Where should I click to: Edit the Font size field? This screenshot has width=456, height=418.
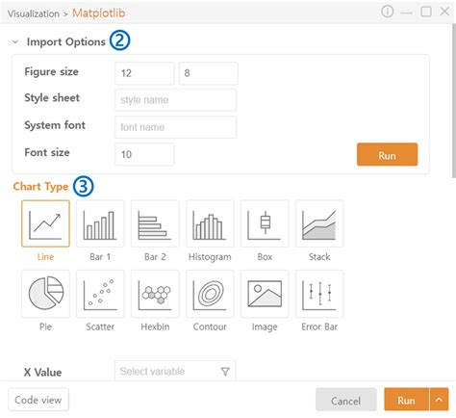pyautogui.click(x=144, y=154)
